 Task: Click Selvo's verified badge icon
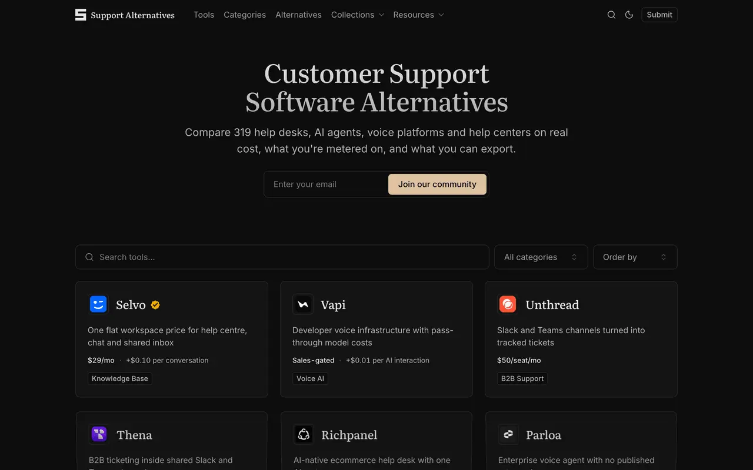155,305
